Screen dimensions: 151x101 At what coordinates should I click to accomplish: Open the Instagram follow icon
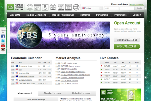(x=3, y=49)
